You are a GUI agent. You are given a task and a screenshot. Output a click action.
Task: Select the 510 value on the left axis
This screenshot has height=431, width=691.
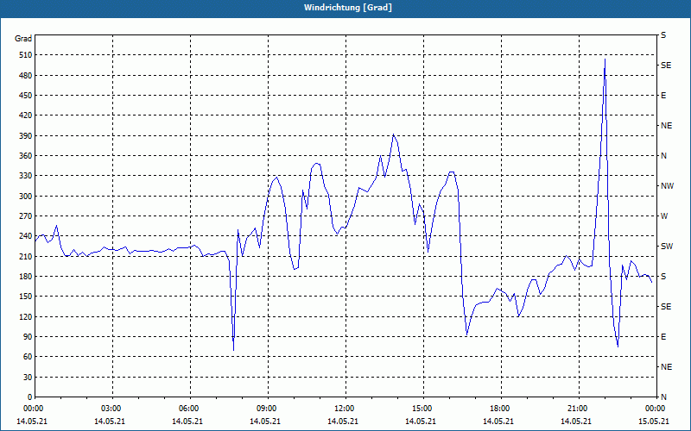(x=26, y=55)
